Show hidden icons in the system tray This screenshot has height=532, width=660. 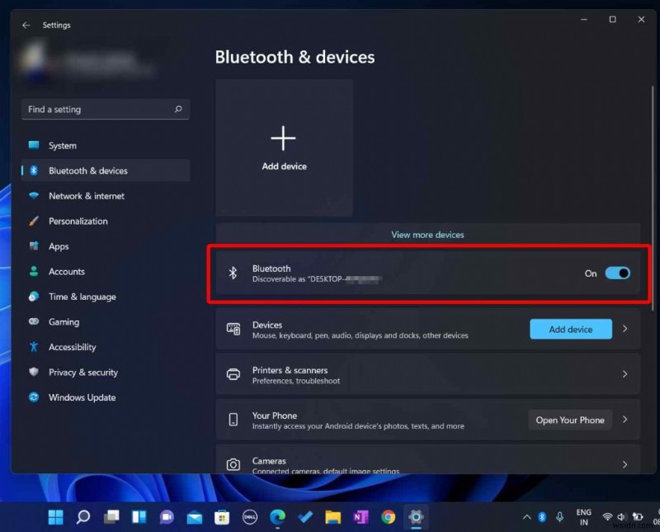coord(526,516)
